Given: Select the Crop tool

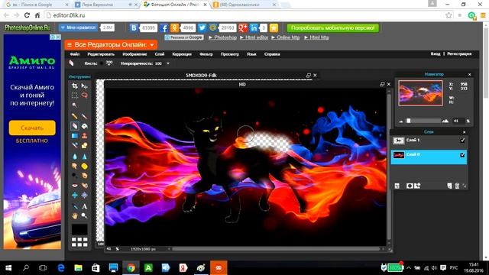Looking at the screenshot, I should pos(75,86).
